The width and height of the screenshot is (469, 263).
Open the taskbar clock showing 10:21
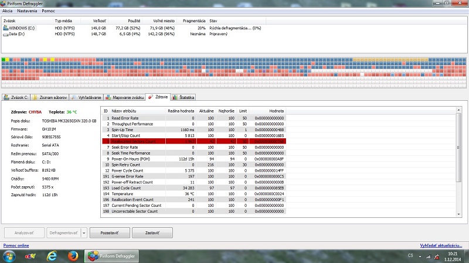[453, 257]
